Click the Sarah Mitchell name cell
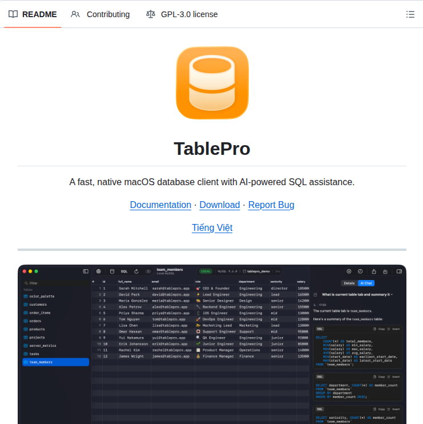423x424 pixels. coord(134,289)
